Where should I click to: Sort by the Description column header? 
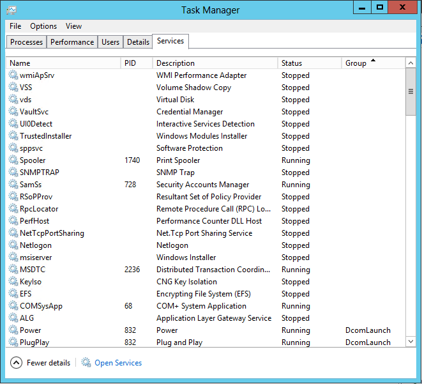(x=215, y=63)
